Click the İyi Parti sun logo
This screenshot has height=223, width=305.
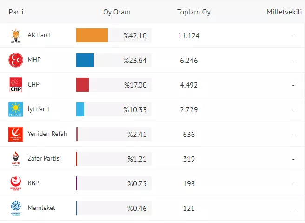(16, 109)
